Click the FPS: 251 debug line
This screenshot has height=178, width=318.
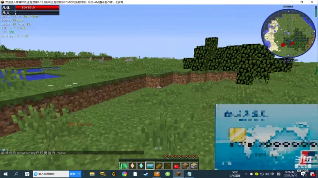[x=8, y=32]
